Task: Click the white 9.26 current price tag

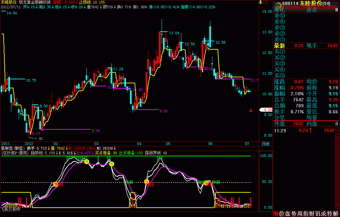Action: coord(266,110)
